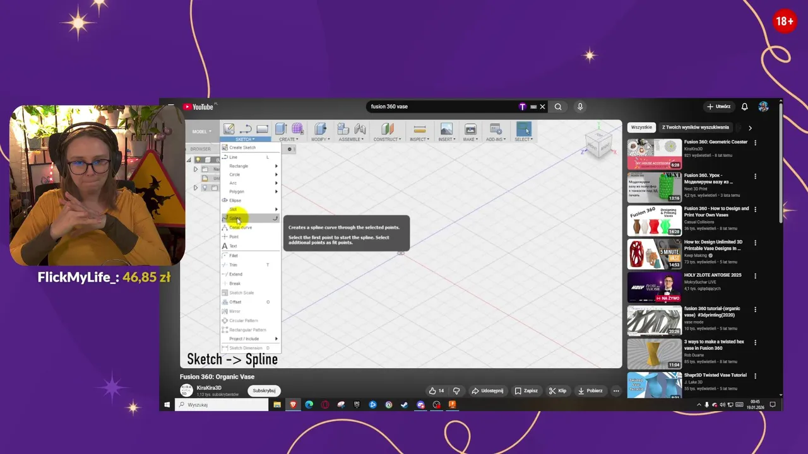Dislike the video with thumbs down

click(456, 391)
